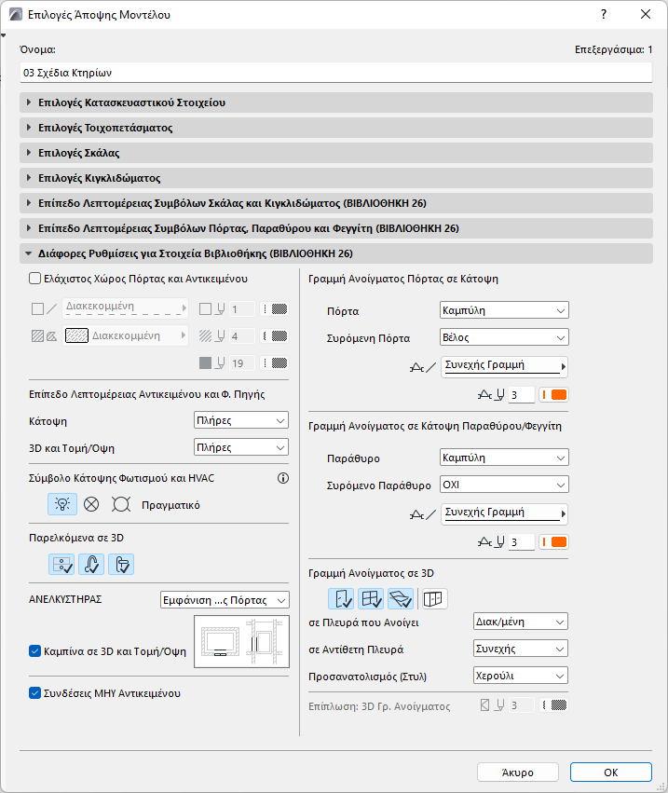Expand Επιλογές Κιγκλιδώματος panel

click(x=336, y=178)
